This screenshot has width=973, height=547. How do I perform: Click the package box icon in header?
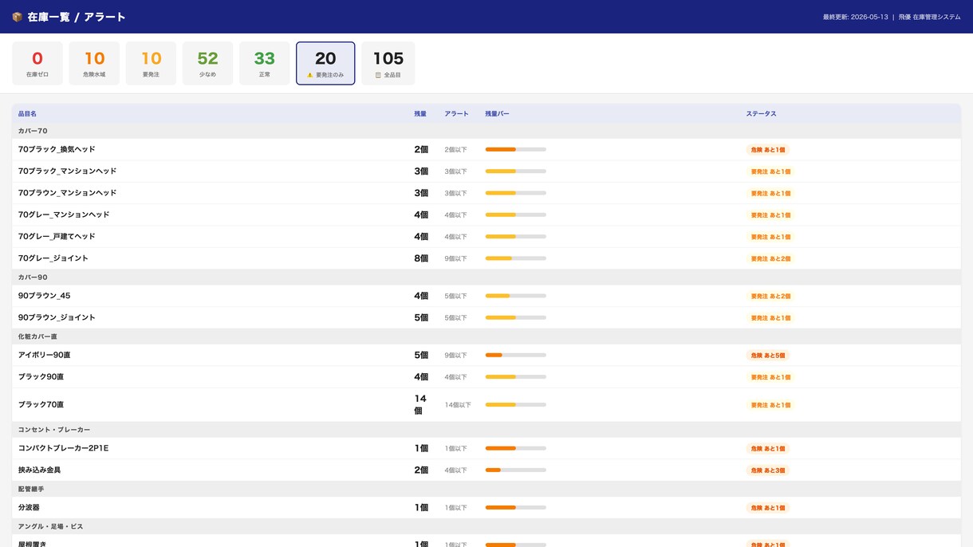click(x=17, y=17)
